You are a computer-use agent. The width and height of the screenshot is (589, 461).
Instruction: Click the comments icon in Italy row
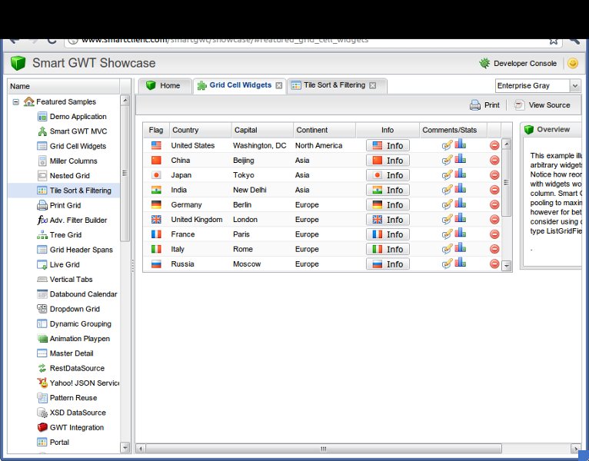coord(448,249)
